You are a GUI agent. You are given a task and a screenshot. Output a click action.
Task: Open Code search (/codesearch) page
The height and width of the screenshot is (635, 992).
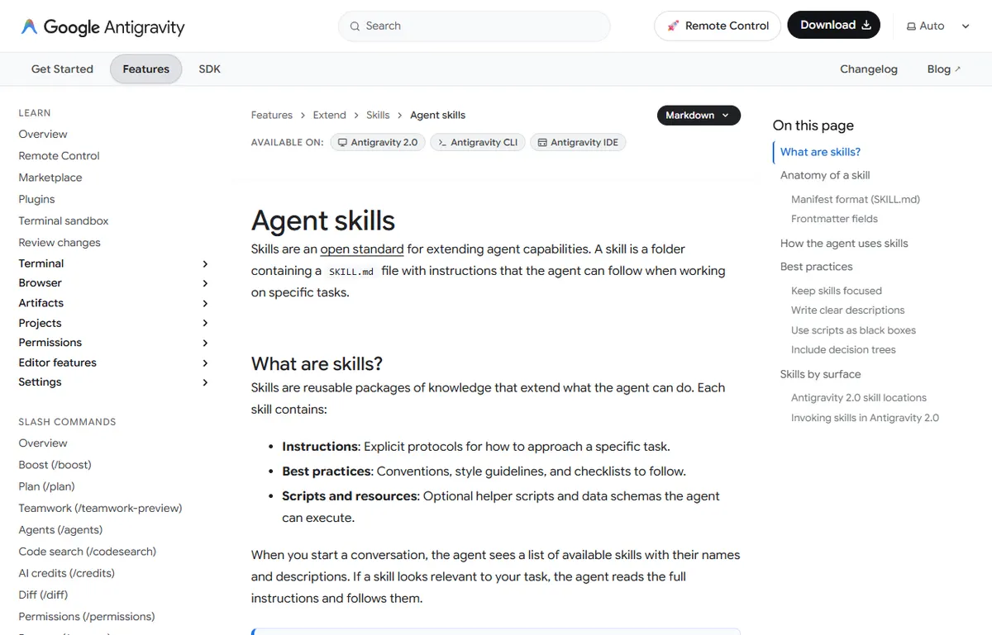coord(88,552)
